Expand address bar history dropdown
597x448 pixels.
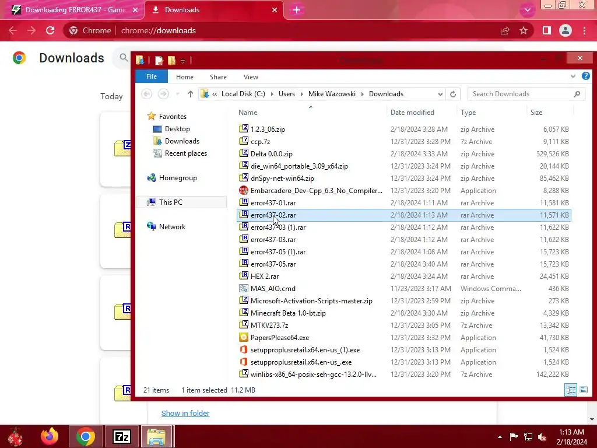[440, 94]
